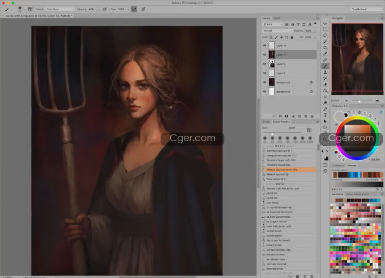385x278 pixels.
Task: Select the Paint Bucket tool
Action: (325, 91)
